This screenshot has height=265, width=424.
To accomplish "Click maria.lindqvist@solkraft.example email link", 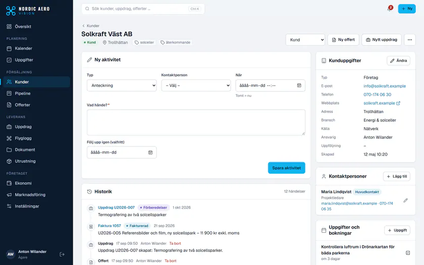I will pyautogui.click(x=349, y=203).
